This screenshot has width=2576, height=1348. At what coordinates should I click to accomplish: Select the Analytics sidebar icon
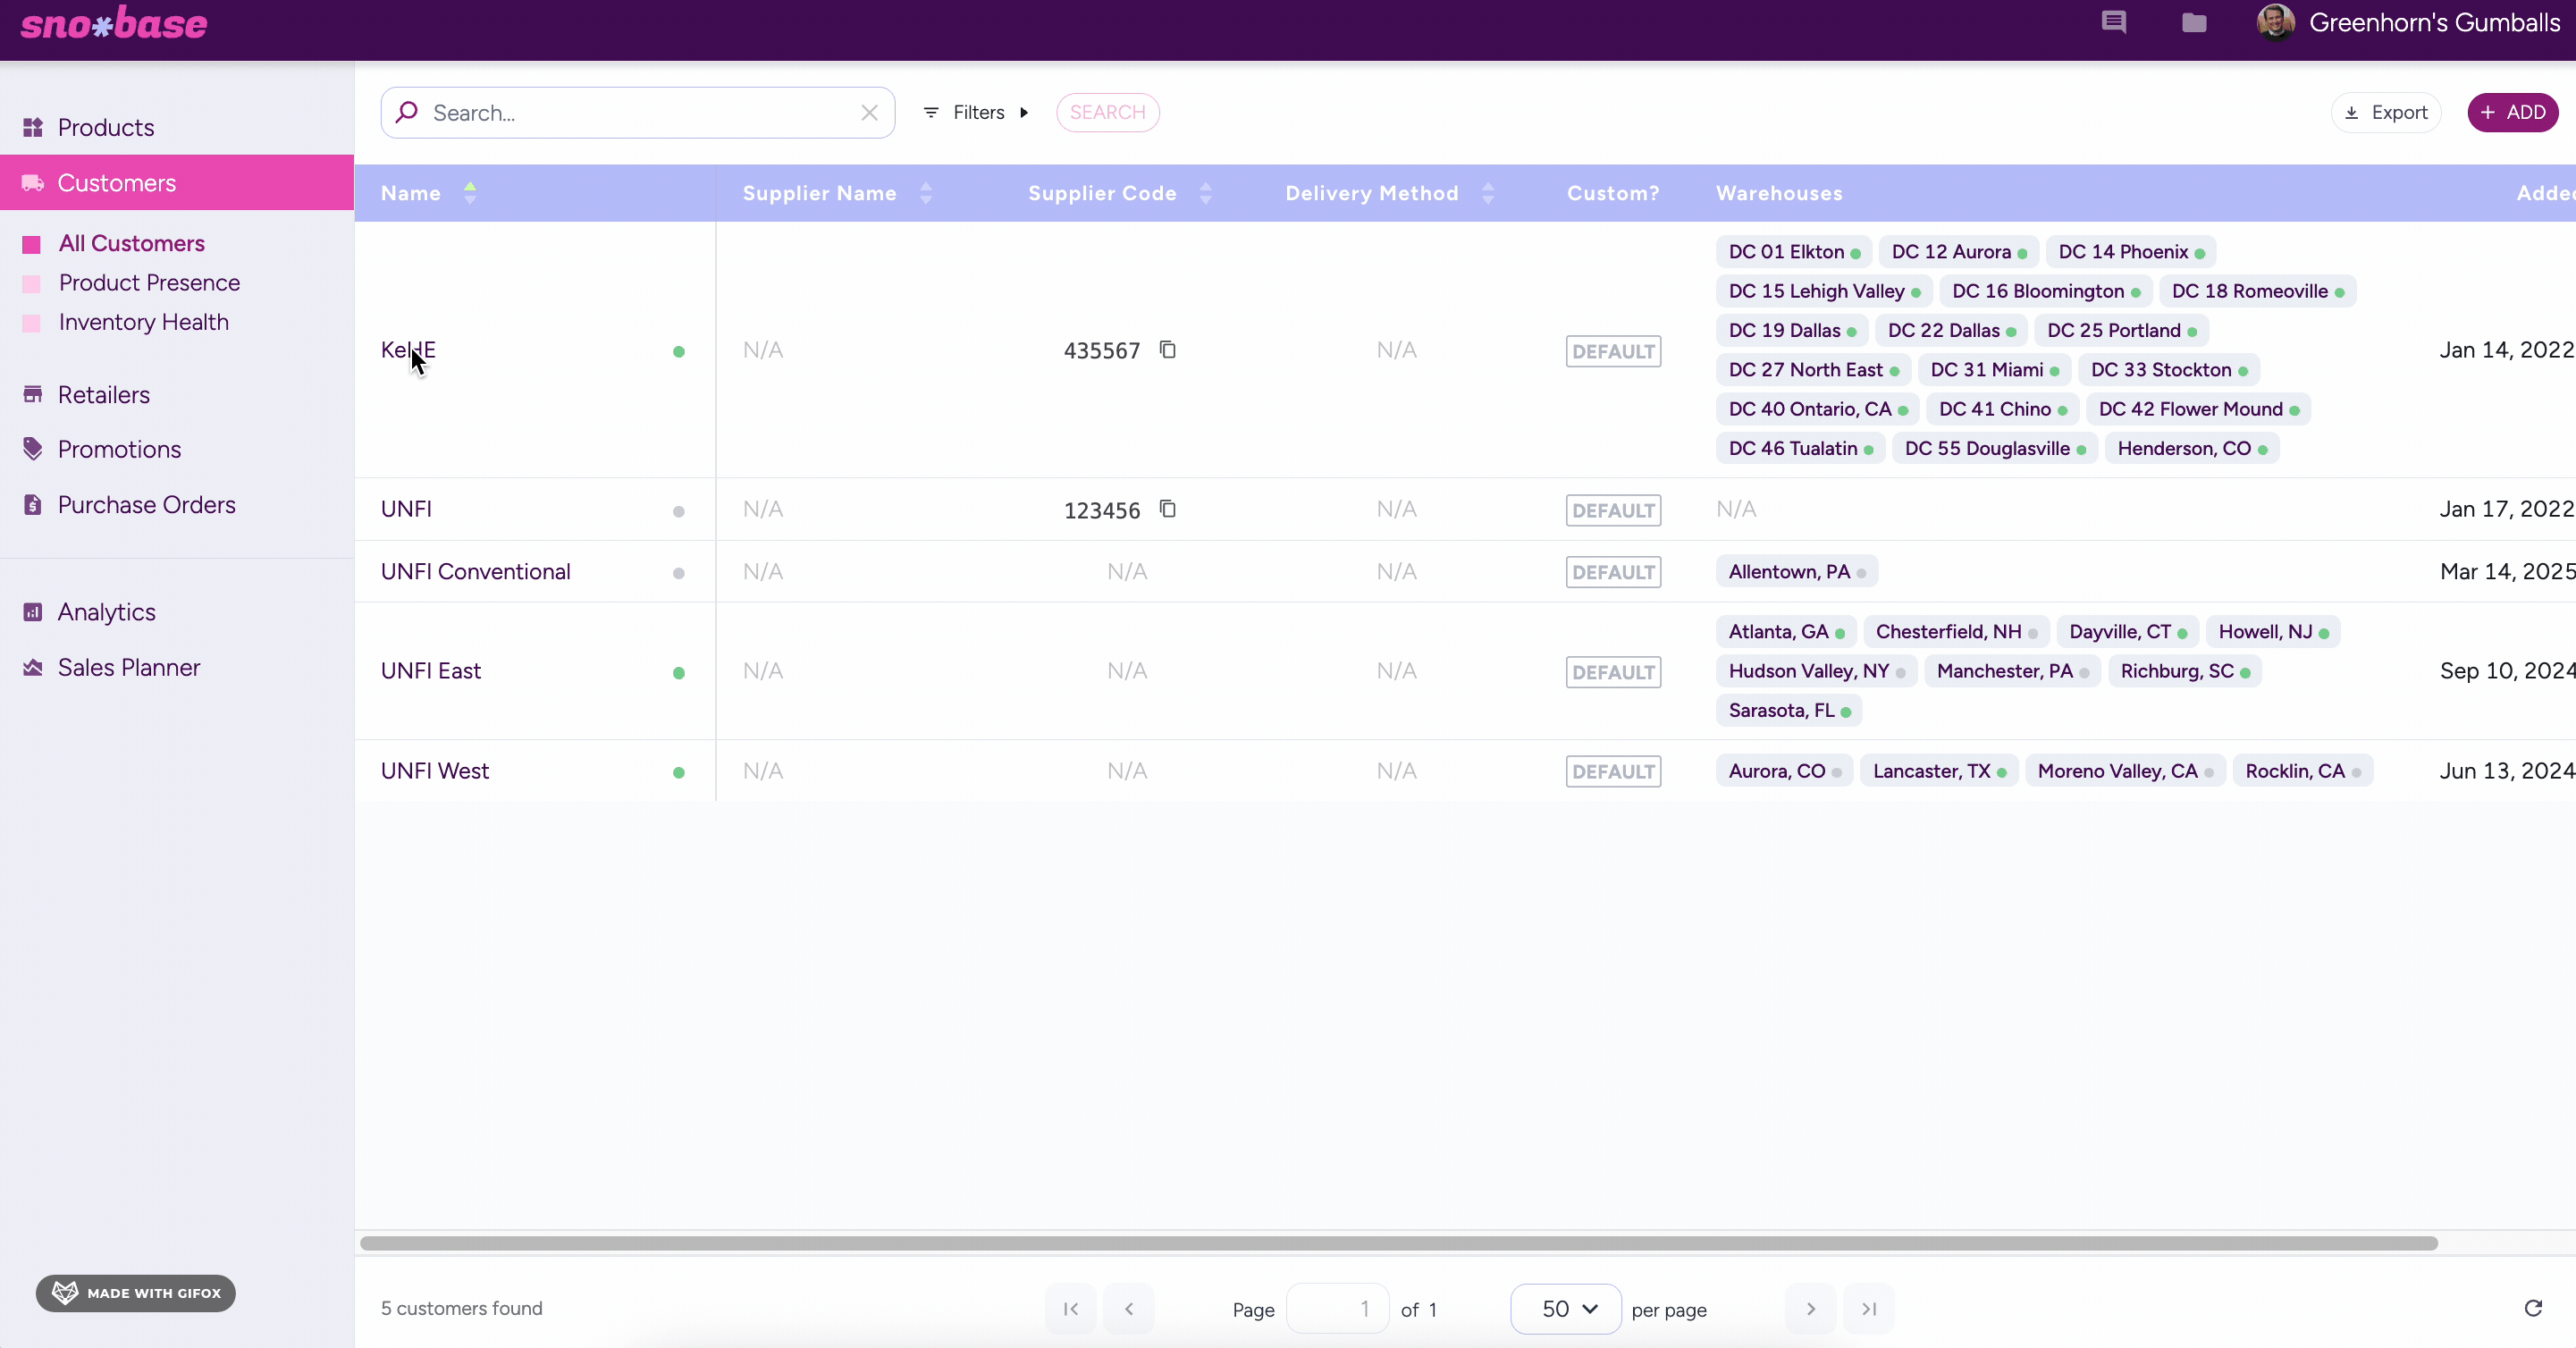tap(34, 611)
